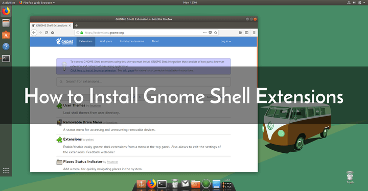The image size is (368, 191).
Task: Launch Ubuntu Software from the left dock
Action: coord(6,35)
